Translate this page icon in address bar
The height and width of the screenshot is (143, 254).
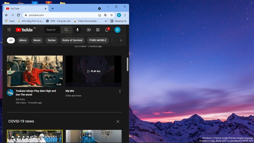click(x=105, y=15)
